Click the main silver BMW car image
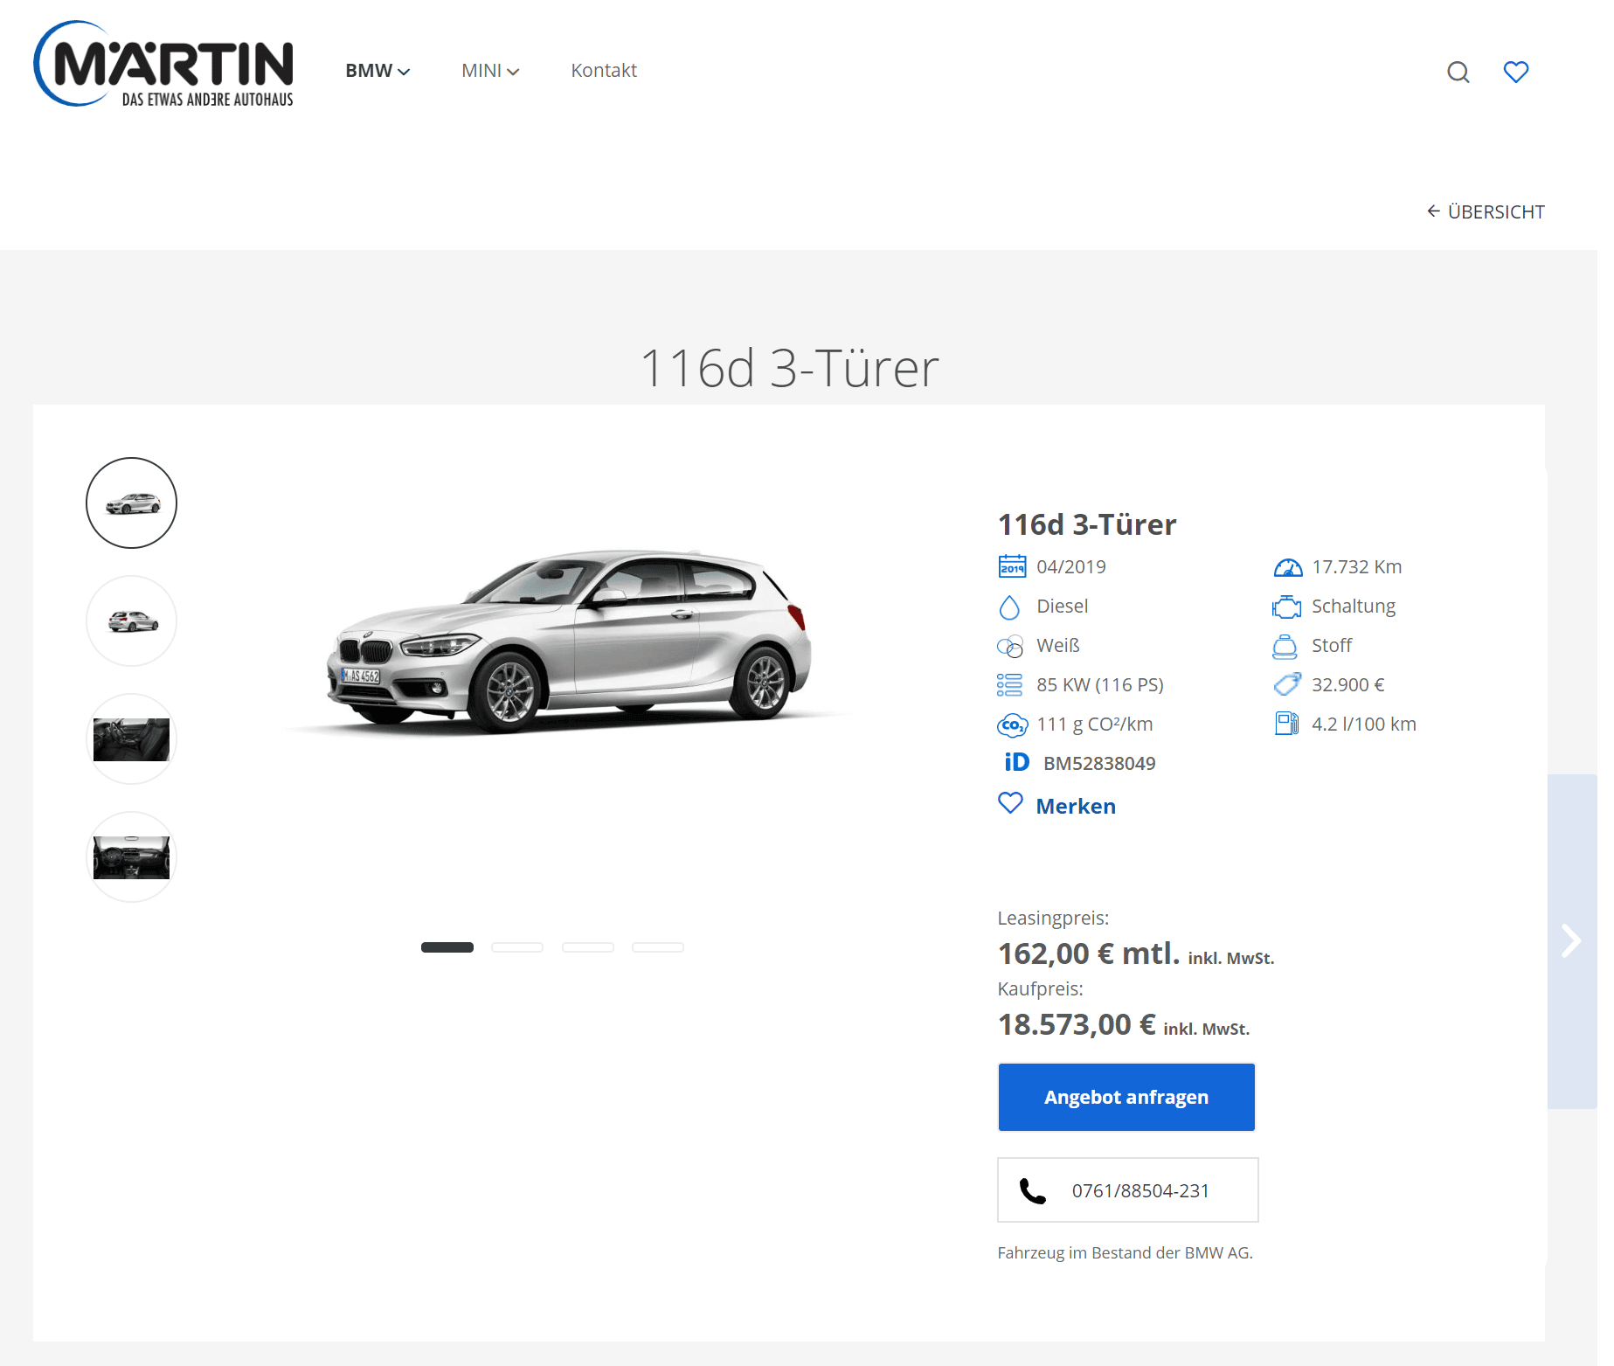Screen dimensions: 1614x1366 click(568, 642)
